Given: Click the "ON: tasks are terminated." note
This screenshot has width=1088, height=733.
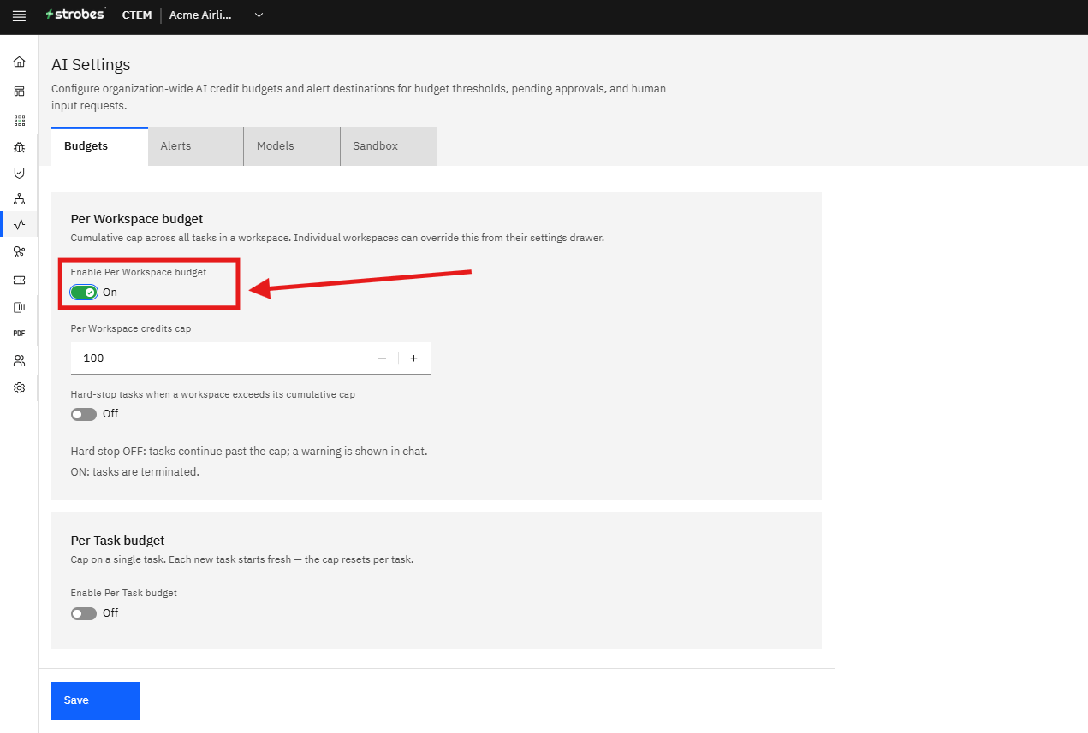Looking at the screenshot, I should (x=134, y=471).
